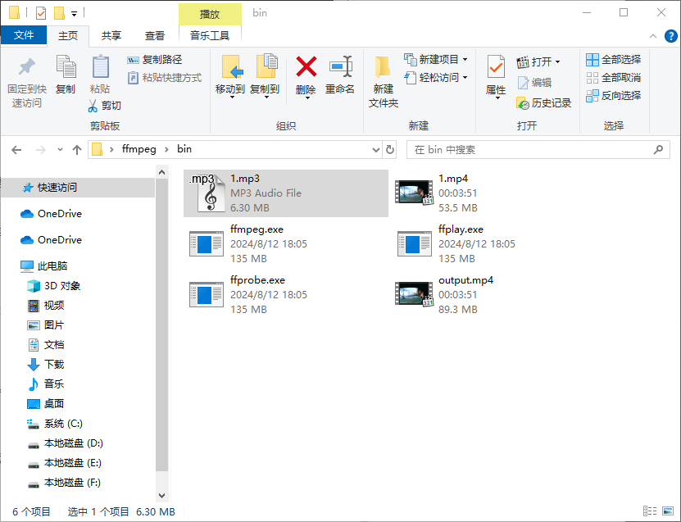This screenshot has width=681, height=522.
Task: Select the output.mp4 video thumbnail
Action: pos(414,295)
